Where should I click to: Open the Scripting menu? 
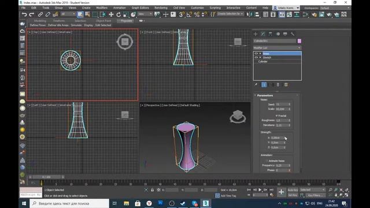(215, 8)
